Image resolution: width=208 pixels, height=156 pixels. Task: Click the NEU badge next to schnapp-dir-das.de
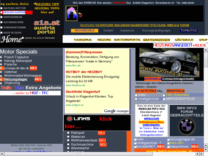[x=33, y=68]
